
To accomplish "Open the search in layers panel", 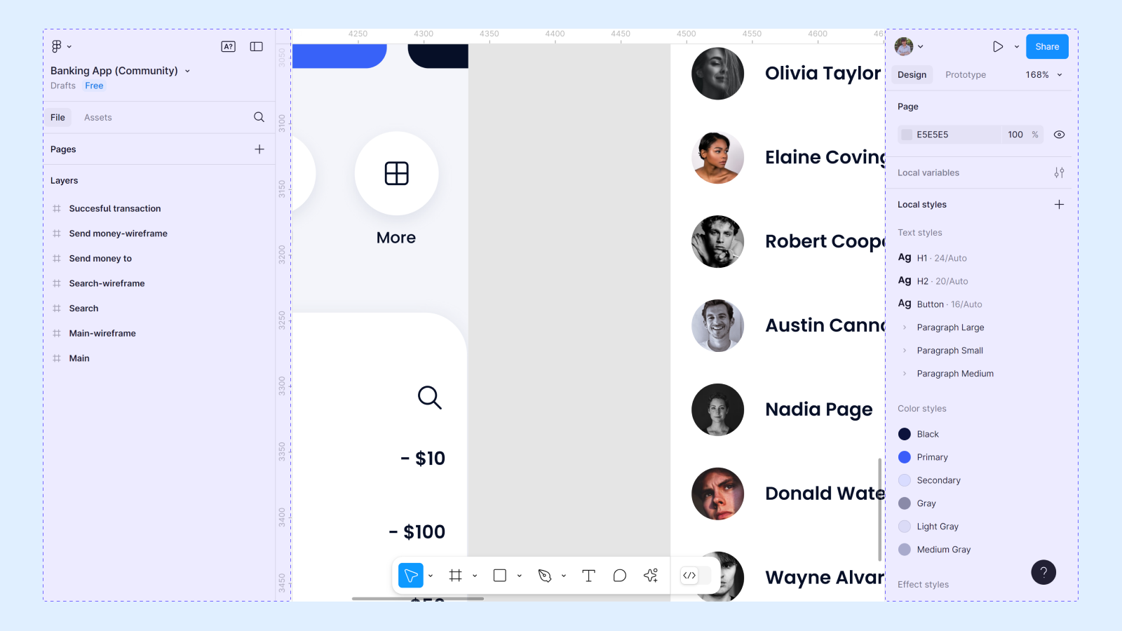I will [x=259, y=117].
